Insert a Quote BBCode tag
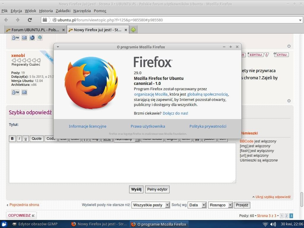The image size is (304, 228). (x=37, y=139)
